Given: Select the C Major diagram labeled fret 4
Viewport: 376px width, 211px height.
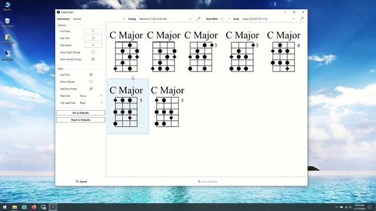Looking at the screenshot, I should pyautogui.click(x=283, y=51).
